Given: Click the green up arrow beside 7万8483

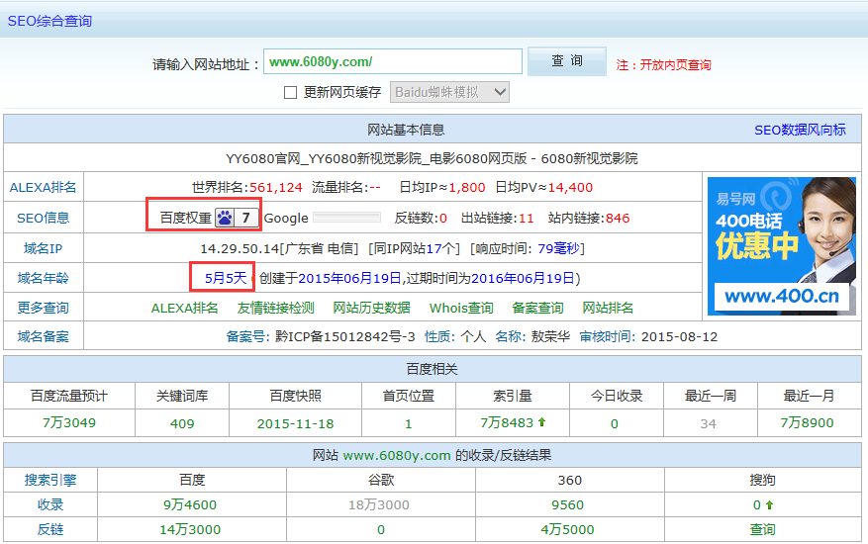Looking at the screenshot, I should [x=542, y=422].
